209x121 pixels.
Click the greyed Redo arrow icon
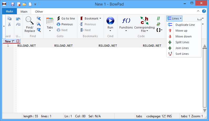(18, 24)
